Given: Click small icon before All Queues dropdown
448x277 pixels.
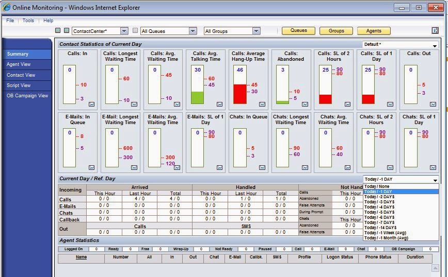Looking at the screenshot, I should [135, 30].
